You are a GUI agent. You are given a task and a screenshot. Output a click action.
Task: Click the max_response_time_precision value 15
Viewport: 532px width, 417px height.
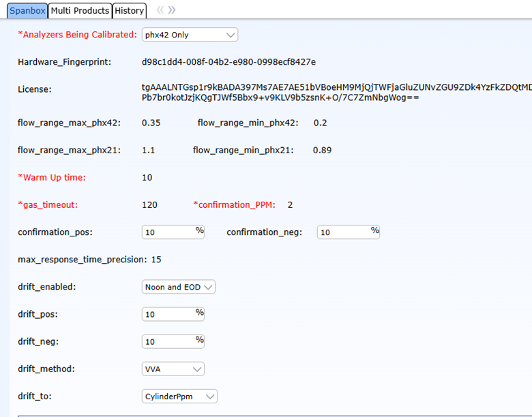[x=156, y=260]
